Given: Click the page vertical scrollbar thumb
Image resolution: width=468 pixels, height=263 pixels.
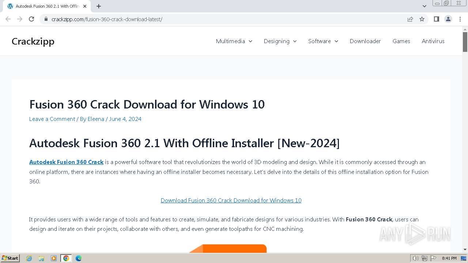Looking at the screenshot, I should tap(465, 42).
